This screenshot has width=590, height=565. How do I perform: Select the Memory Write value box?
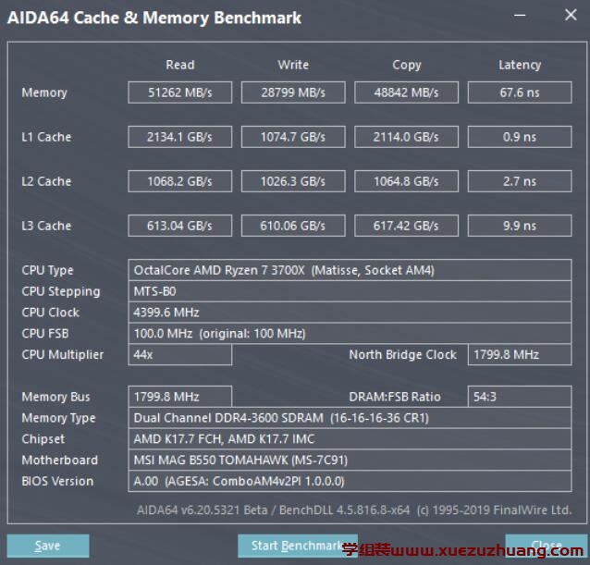coord(292,92)
